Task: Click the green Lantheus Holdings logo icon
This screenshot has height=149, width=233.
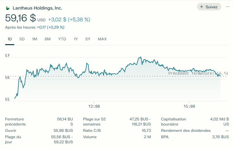Action: coord(8,8)
